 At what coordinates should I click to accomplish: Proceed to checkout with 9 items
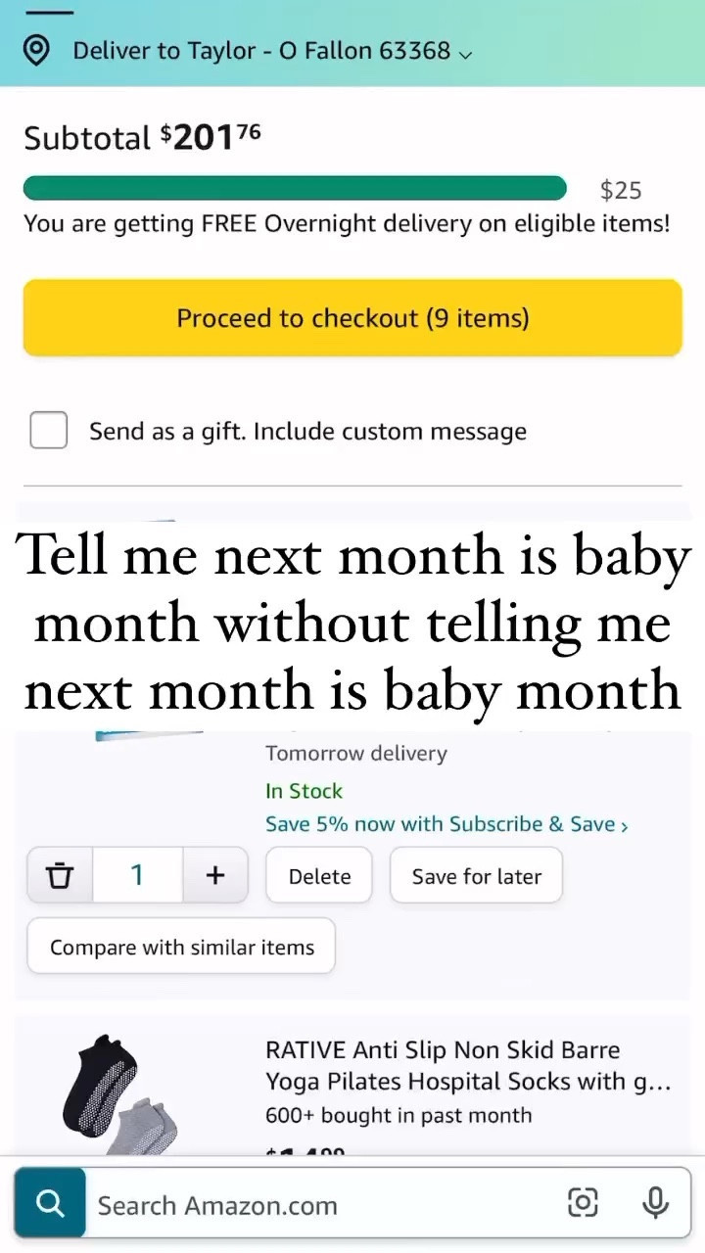(352, 318)
